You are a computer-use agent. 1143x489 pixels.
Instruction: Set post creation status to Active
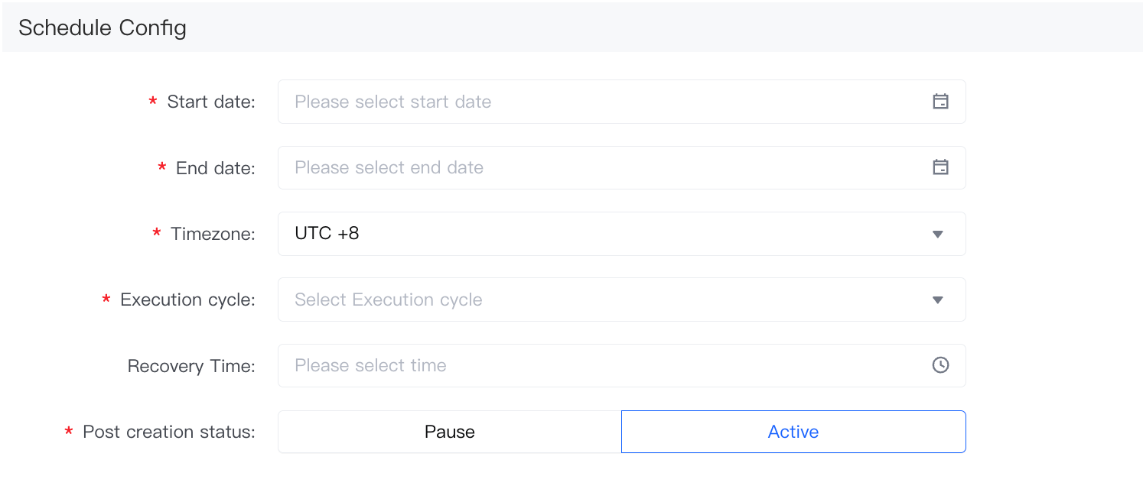coord(793,432)
